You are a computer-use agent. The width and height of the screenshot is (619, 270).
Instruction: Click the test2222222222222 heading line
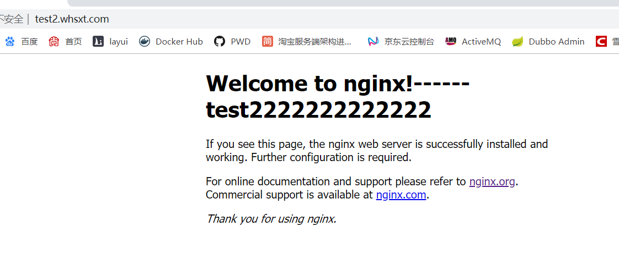318,110
